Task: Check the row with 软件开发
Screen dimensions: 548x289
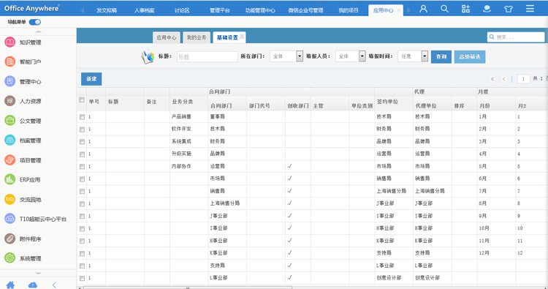Action: pos(82,130)
